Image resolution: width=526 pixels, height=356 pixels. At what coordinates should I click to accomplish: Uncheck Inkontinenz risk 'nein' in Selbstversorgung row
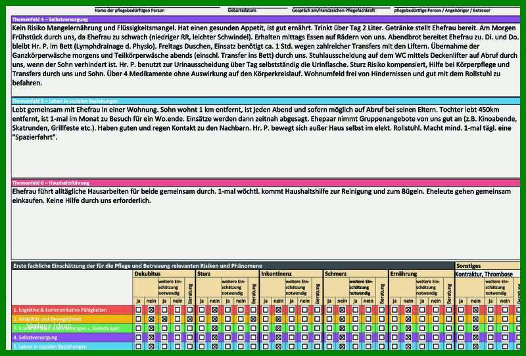(x=278, y=337)
